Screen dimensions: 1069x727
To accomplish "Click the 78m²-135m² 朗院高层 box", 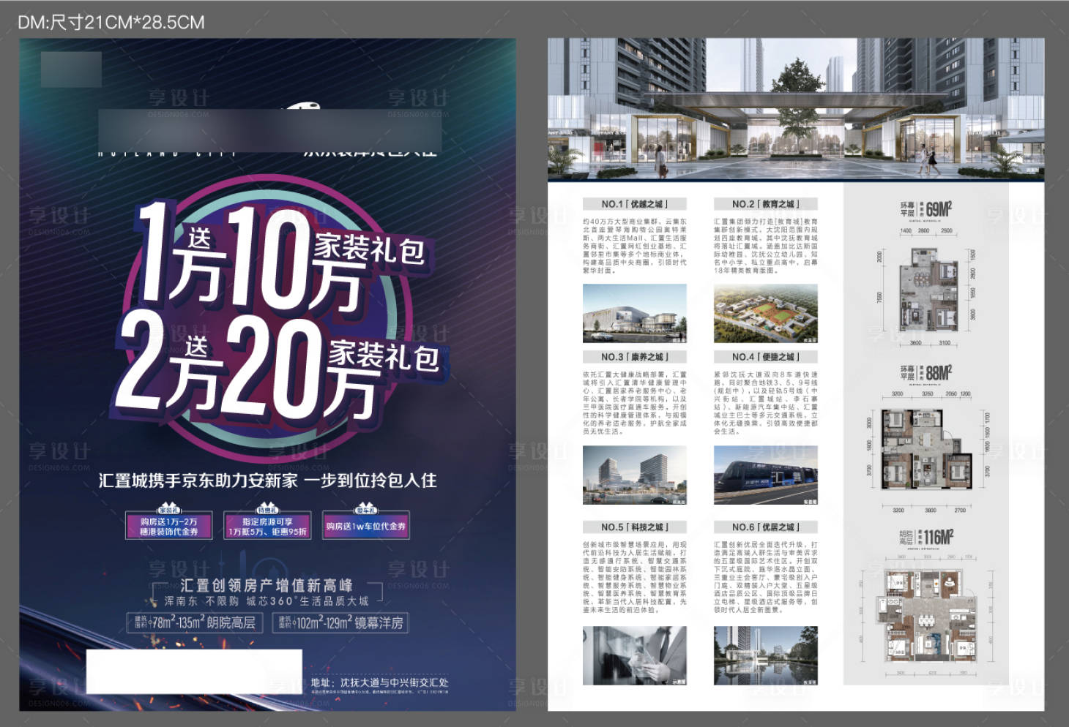I will (x=195, y=622).
